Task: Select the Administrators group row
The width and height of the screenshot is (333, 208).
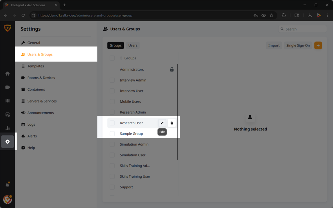Action: 142,69
